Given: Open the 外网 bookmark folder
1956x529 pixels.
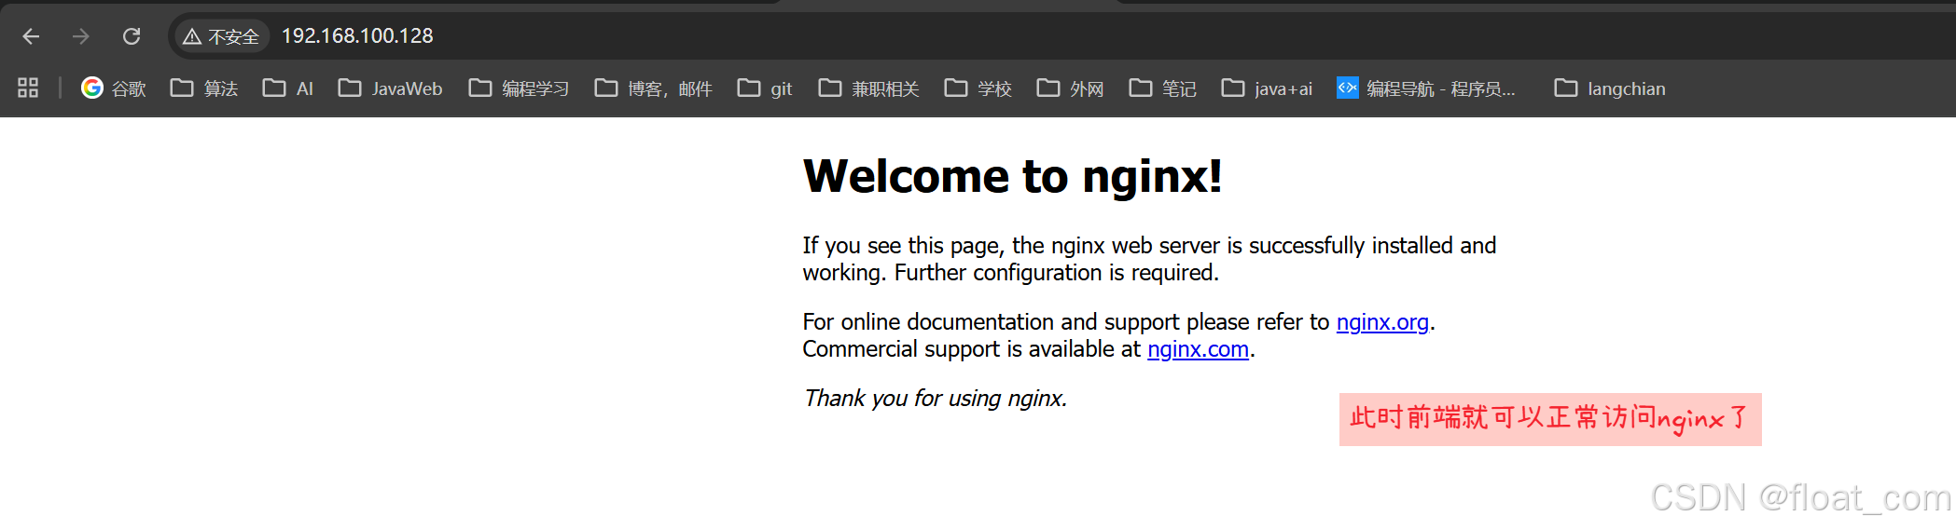Looking at the screenshot, I should click(x=1071, y=88).
